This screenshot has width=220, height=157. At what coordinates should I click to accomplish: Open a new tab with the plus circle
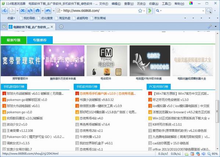pyautogui.click(x=61, y=27)
